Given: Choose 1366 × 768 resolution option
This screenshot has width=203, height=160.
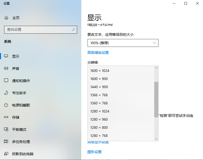Looking at the screenshot, I should [x=99, y=95].
